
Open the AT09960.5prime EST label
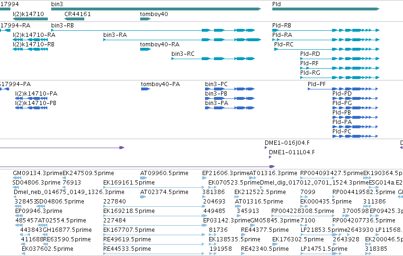pyautogui.click(x=164, y=173)
